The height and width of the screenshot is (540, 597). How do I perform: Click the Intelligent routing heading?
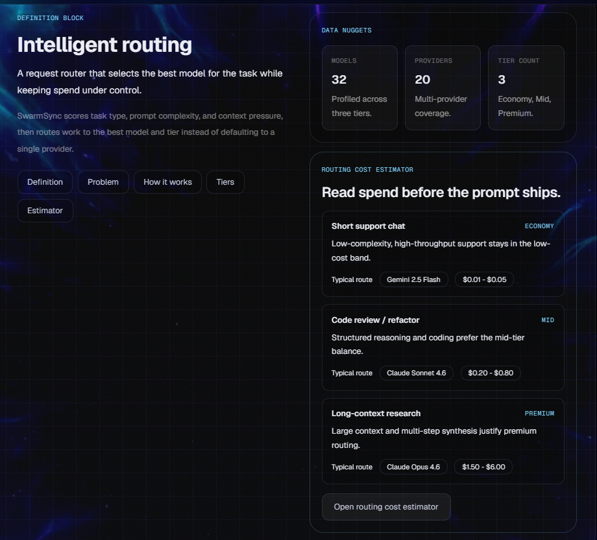coord(104,45)
